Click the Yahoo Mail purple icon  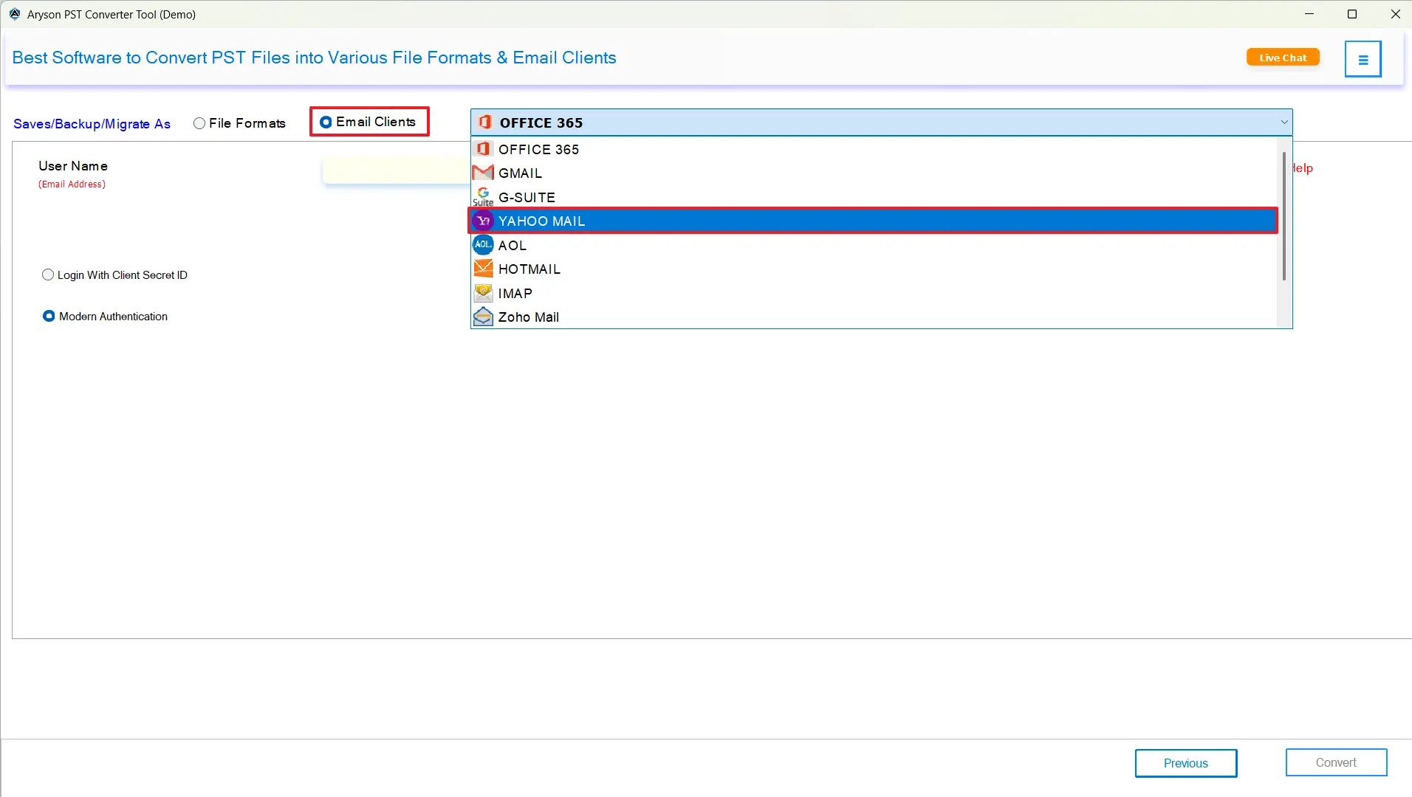(483, 221)
